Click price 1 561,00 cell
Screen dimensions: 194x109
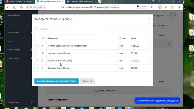click(135, 46)
